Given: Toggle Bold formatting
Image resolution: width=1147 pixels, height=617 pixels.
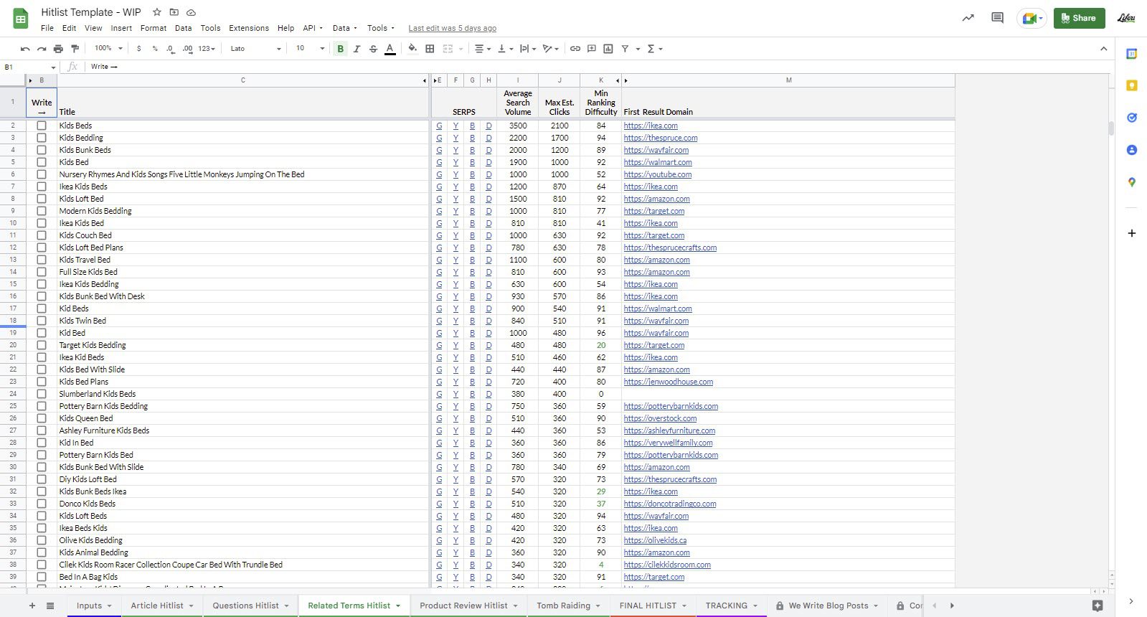Looking at the screenshot, I should coord(341,49).
